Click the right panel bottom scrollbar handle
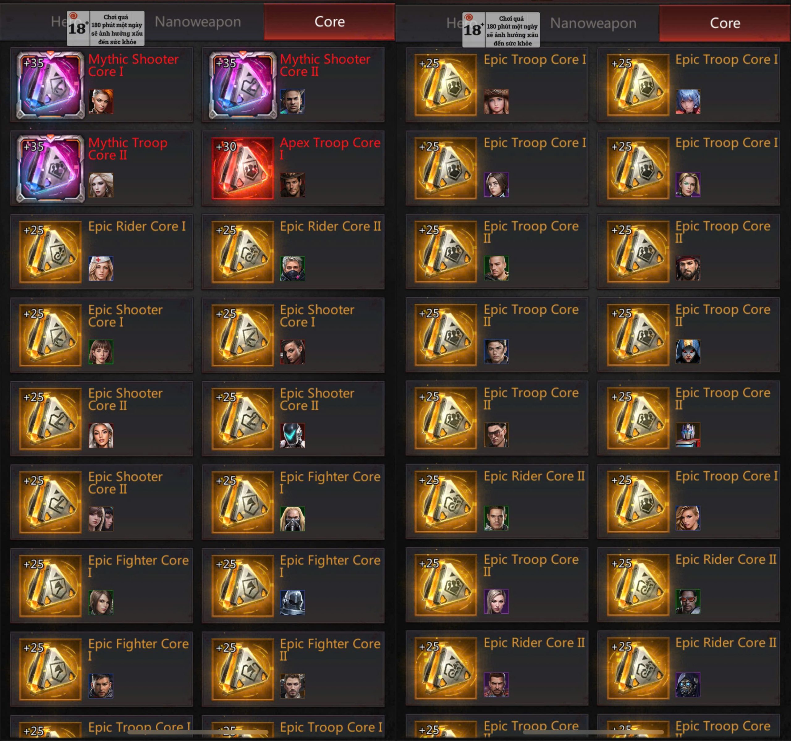The height and width of the screenshot is (741, 791). click(593, 731)
